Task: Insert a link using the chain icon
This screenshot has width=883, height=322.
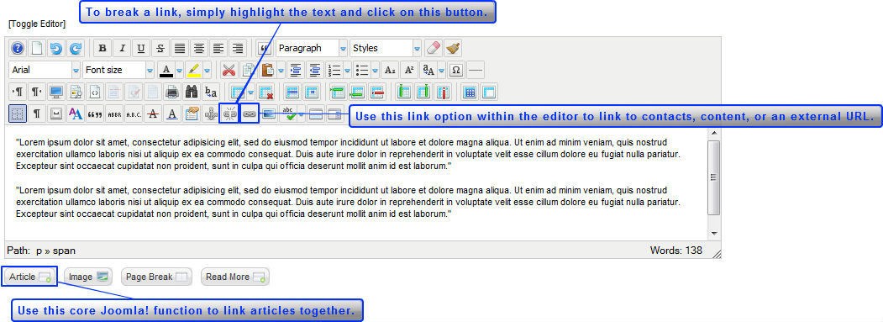Action: pyautogui.click(x=249, y=113)
